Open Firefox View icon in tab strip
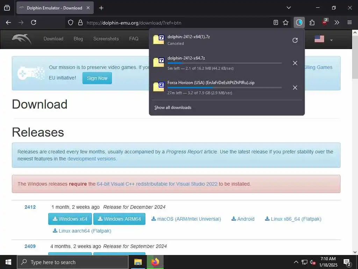Screen dimensions: 358x269 [x=7, y=8]
